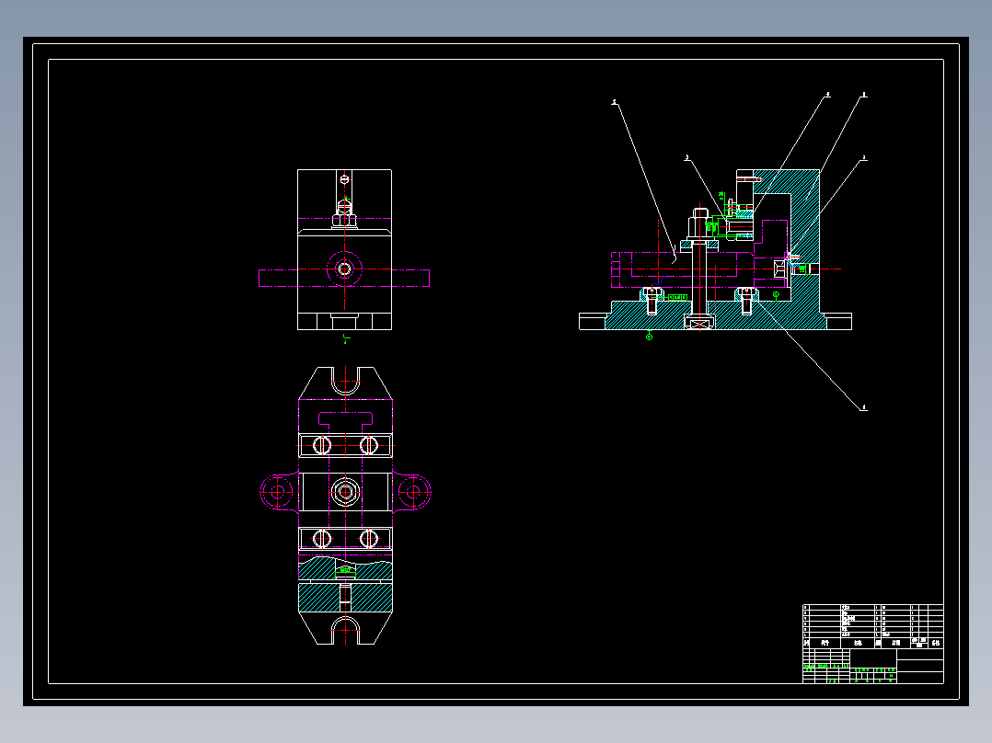
Task: Click the green label in top view cutaway
Action: pyautogui.click(x=345, y=570)
